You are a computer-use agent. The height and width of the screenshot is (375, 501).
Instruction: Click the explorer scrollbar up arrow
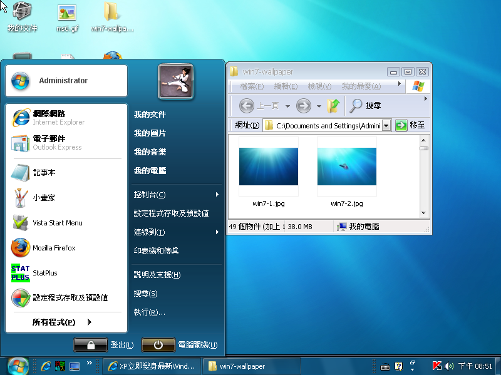(424, 140)
